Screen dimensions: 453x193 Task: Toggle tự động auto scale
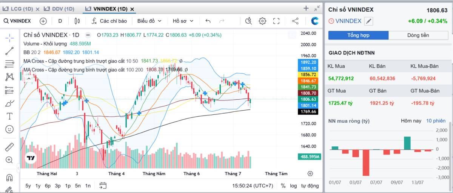(x=310, y=185)
